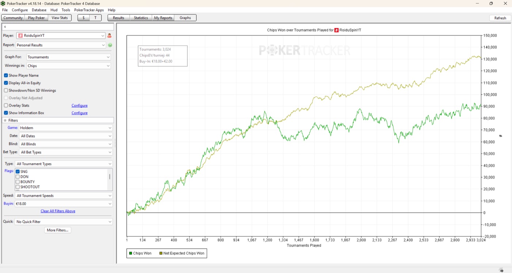Image resolution: width=512 pixels, height=273 pixels.
Task: Open the My Reports tab
Action: (163, 18)
